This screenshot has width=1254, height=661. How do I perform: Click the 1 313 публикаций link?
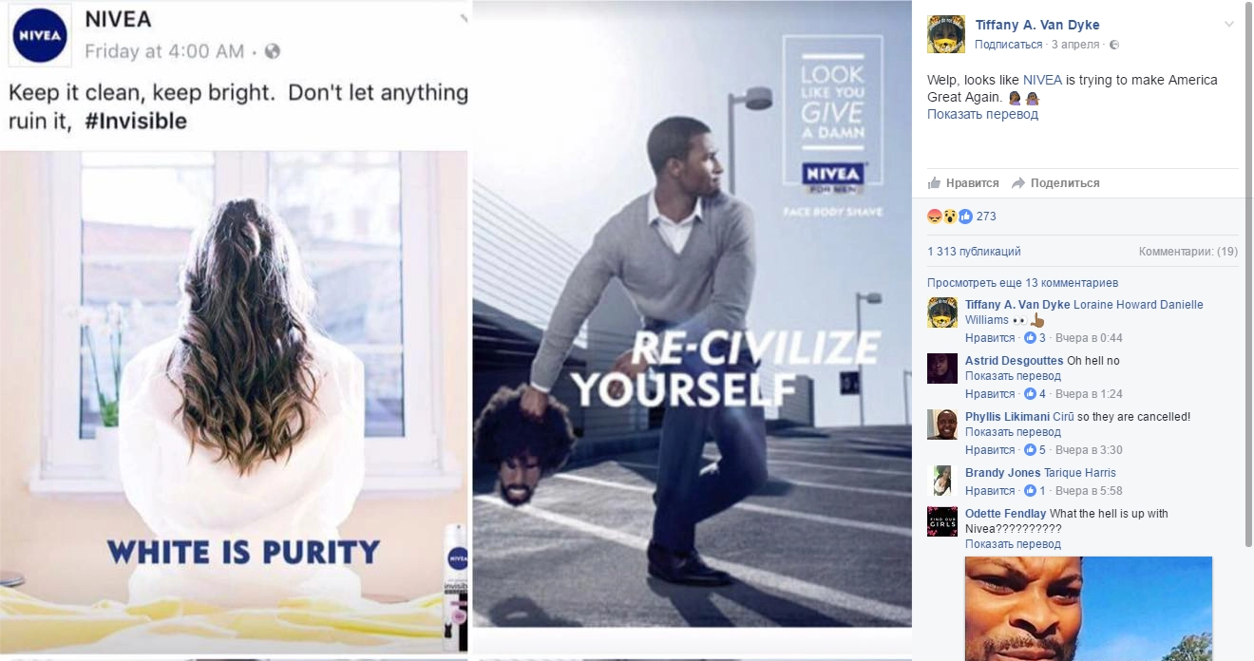974,252
